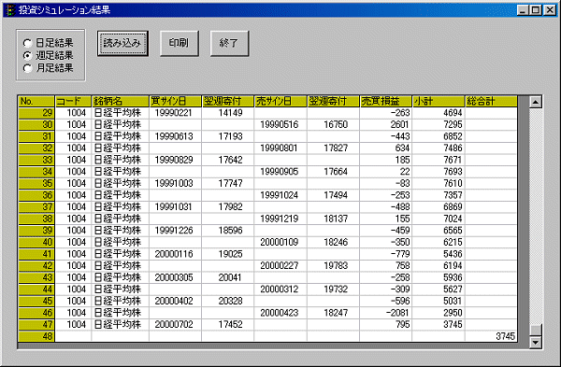561x367 pixels.
Task: Click the 銘柄名 column header
Action: pos(121,102)
